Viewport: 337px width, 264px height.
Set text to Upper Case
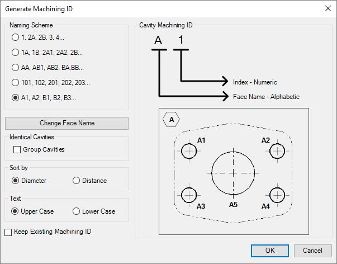[15, 211]
